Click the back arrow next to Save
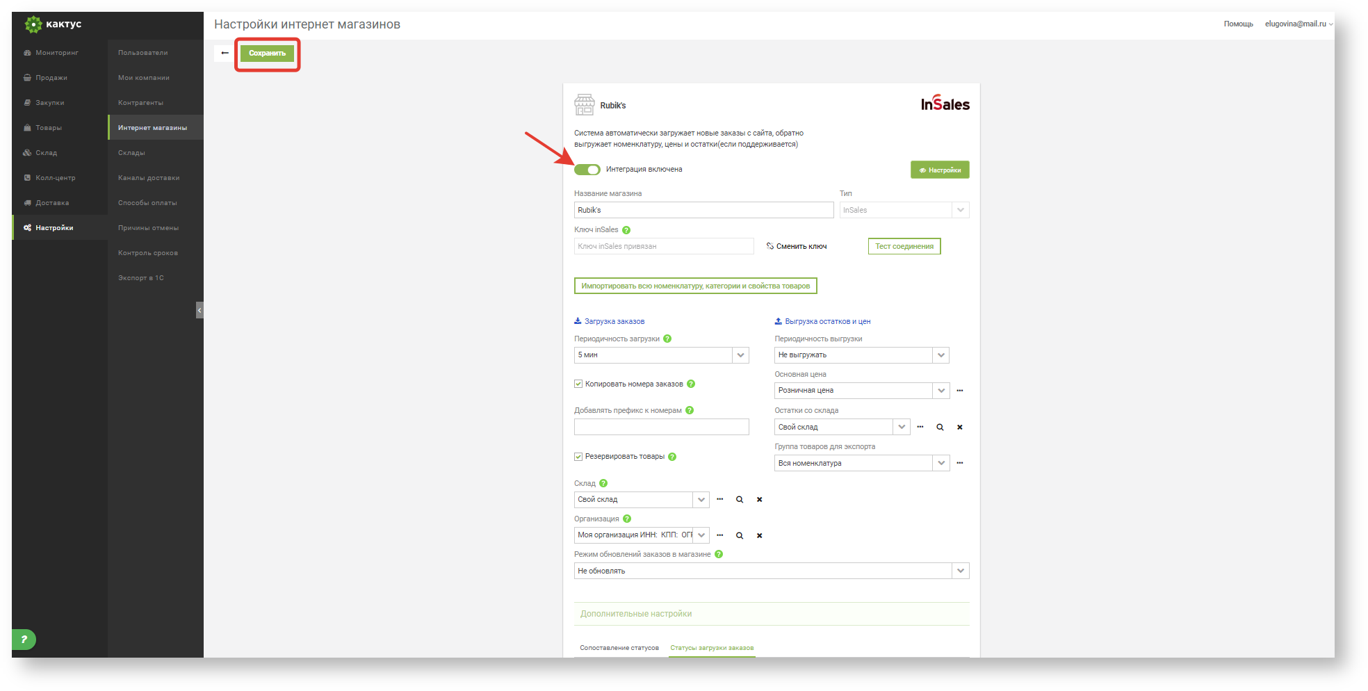Image resolution: width=1368 pixels, height=691 pixels. [225, 53]
